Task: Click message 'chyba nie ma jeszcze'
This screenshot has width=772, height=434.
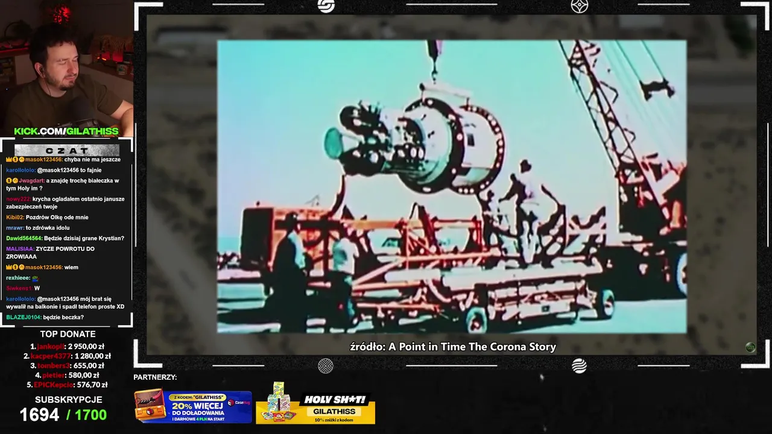Action: [92, 159]
